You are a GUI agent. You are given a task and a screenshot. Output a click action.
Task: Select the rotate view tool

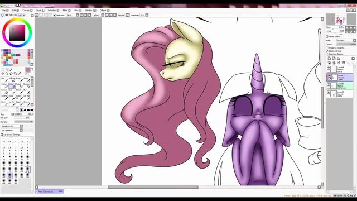[11, 74]
